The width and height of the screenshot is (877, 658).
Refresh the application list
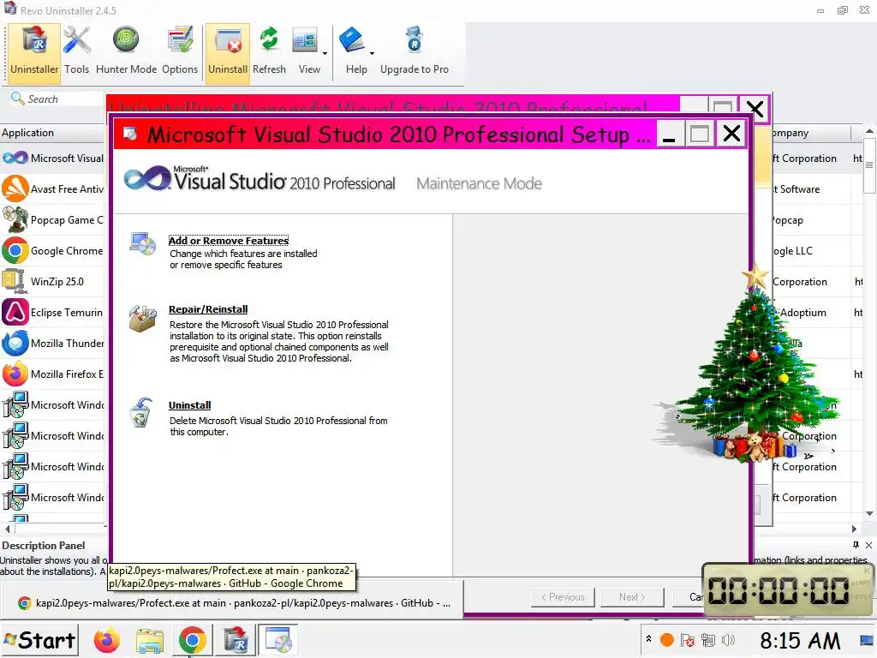pyautogui.click(x=269, y=51)
